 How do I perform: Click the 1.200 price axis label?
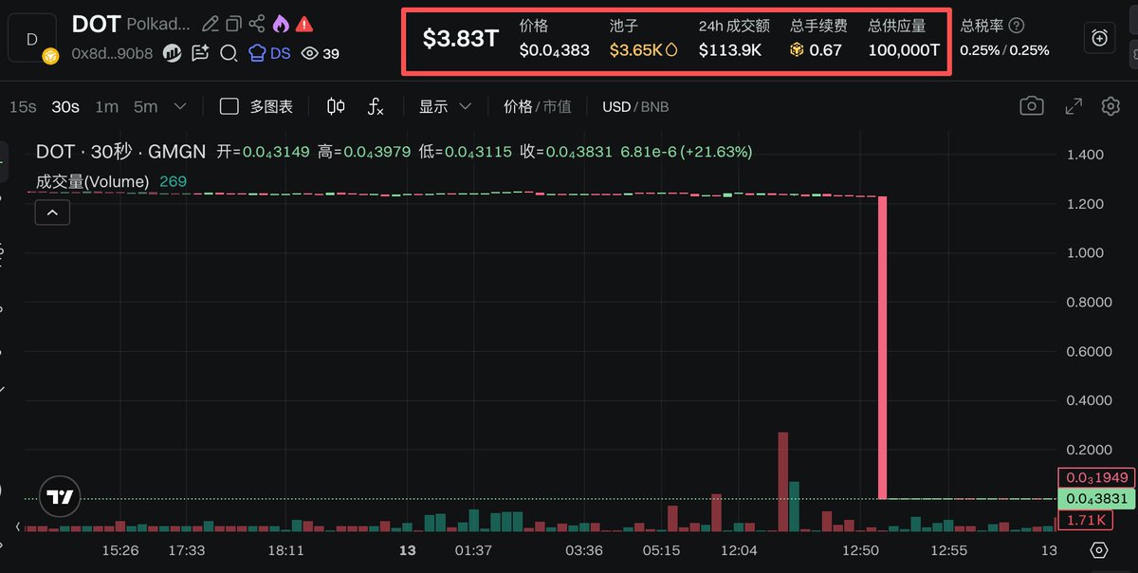1085,204
